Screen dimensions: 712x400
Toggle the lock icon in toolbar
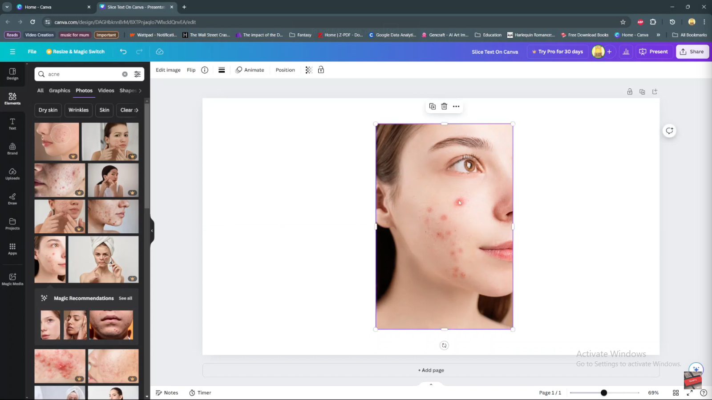point(321,70)
